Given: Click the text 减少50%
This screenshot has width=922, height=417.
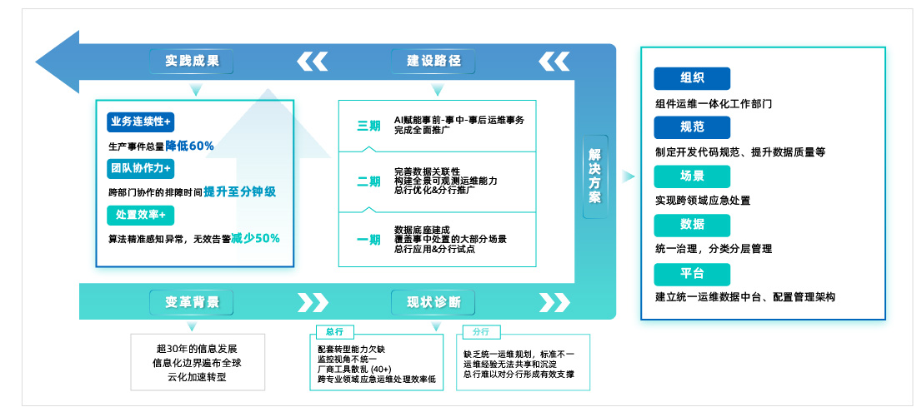Looking at the screenshot, I should [x=255, y=238].
